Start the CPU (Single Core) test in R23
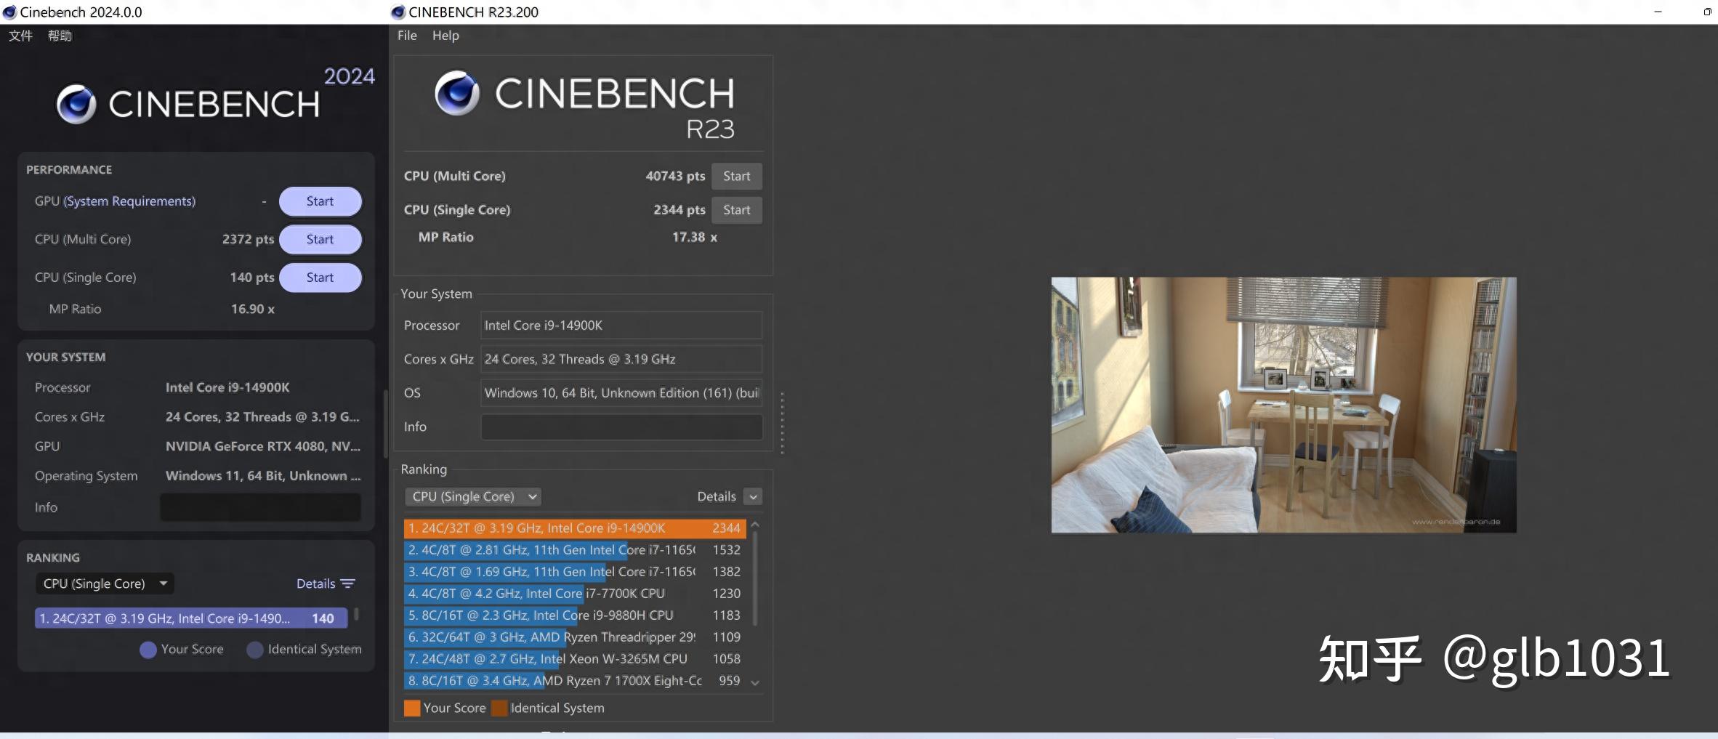Screen dimensions: 1718x739 tap(736, 210)
